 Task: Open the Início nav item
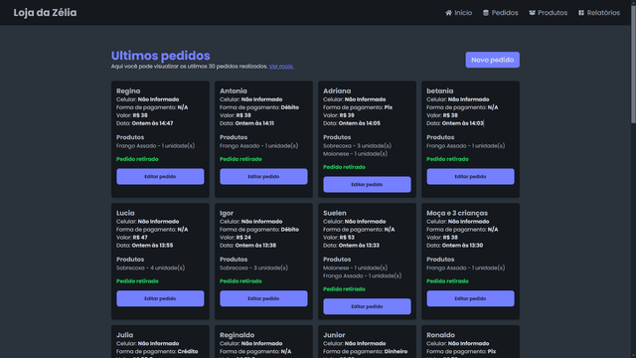459,13
